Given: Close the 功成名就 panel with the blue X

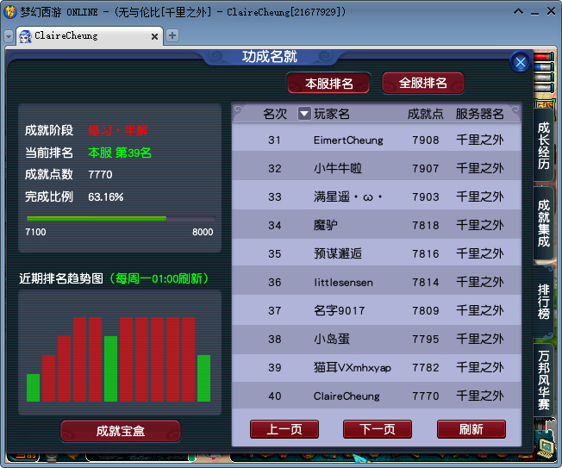Looking at the screenshot, I should (x=520, y=63).
